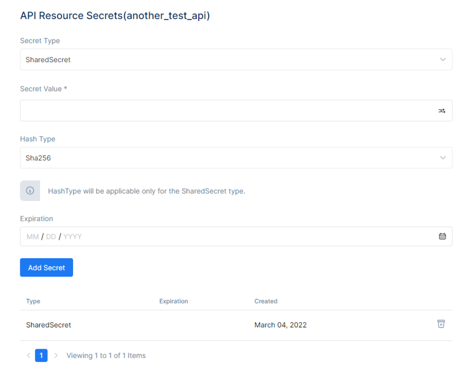This screenshot has height=375, width=473.
Task: Click the March 04, 2022 created date
Action: pos(281,325)
